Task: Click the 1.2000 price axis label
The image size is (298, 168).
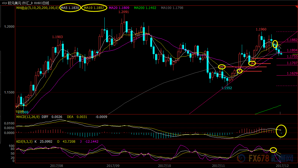Action: pyautogui.click(x=9, y=27)
